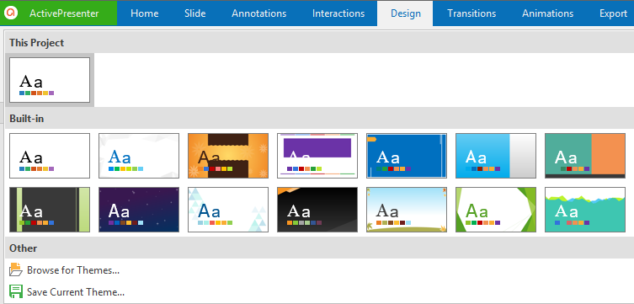Apply the solid blue built-in theme
The width and height of the screenshot is (634, 304).
pos(407,156)
